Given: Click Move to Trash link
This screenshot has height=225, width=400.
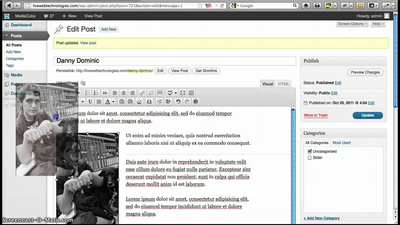Looking at the screenshot, I should (x=316, y=115).
